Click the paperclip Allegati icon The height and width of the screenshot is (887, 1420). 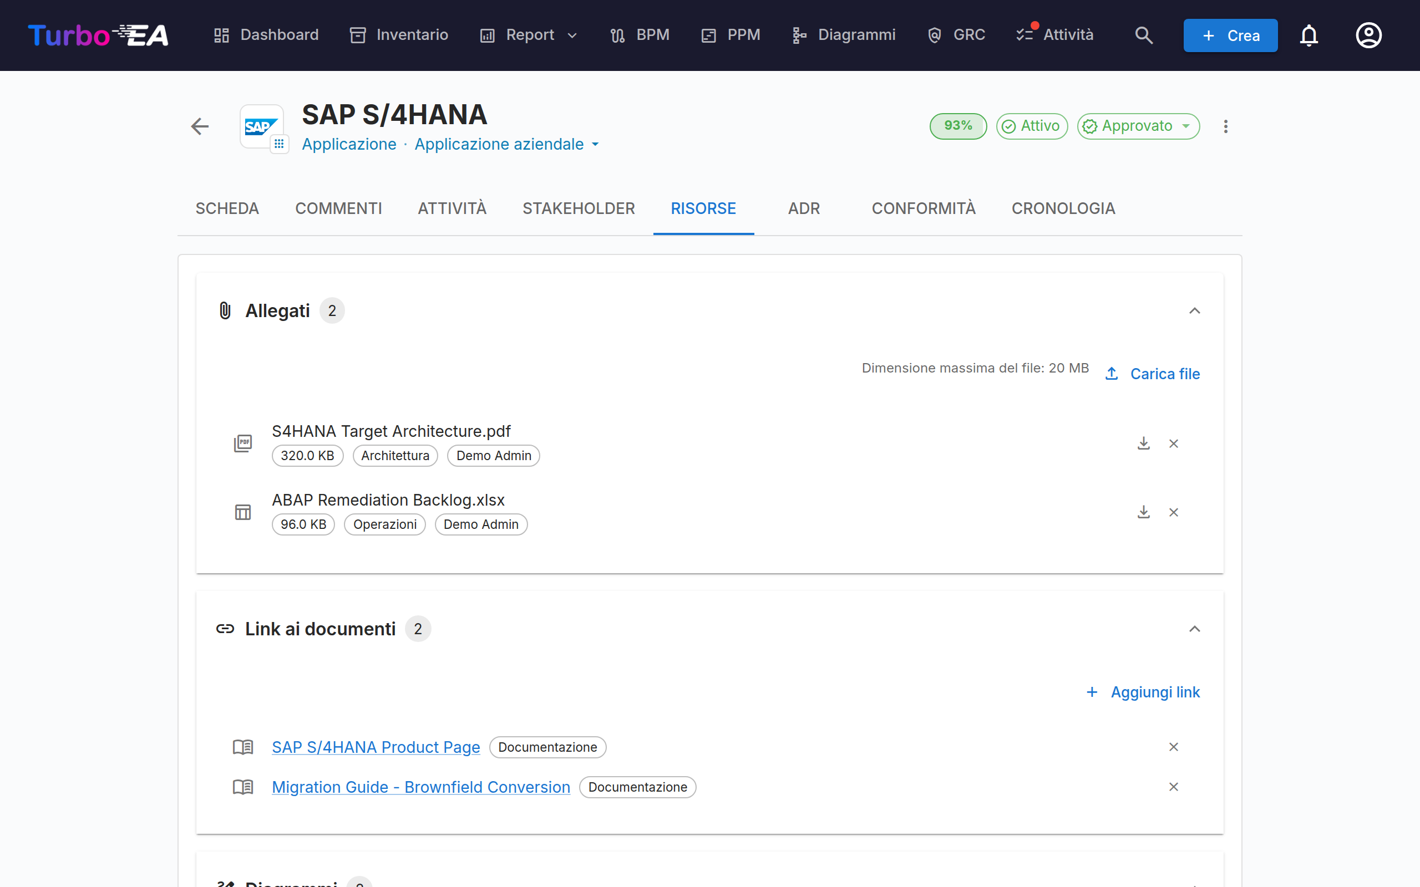pyautogui.click(x=225, y=310)
